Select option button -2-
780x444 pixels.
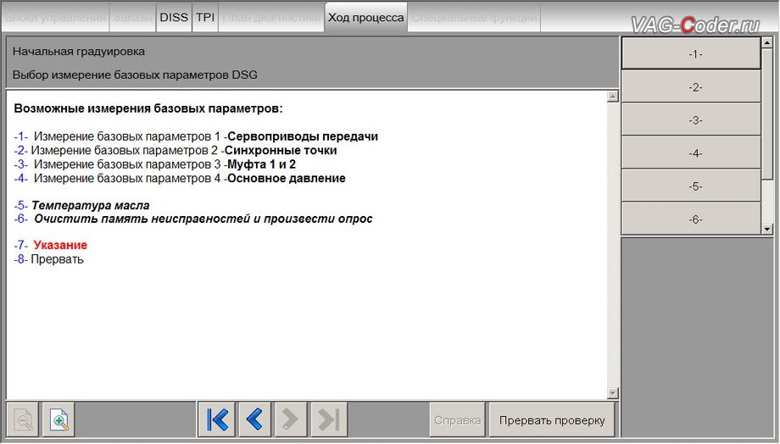[691, 87]
